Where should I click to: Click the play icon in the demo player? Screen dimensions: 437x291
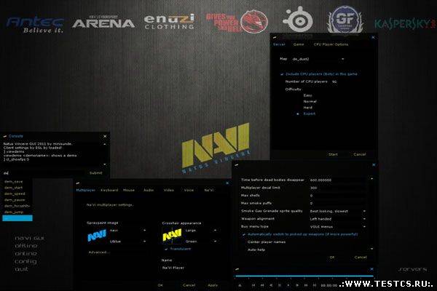[x=297, y=285]
